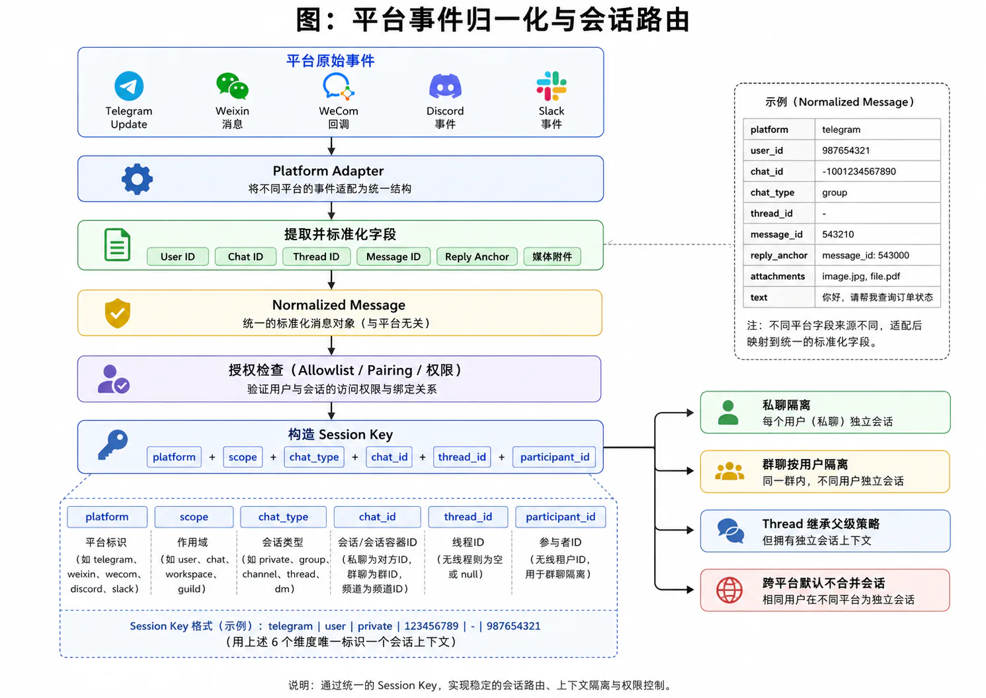The width and height of the screenshot is (986, 698).
Task: Click the WeCom chat bubble icon
Action: pyautogui.click(x=339, y=86)
